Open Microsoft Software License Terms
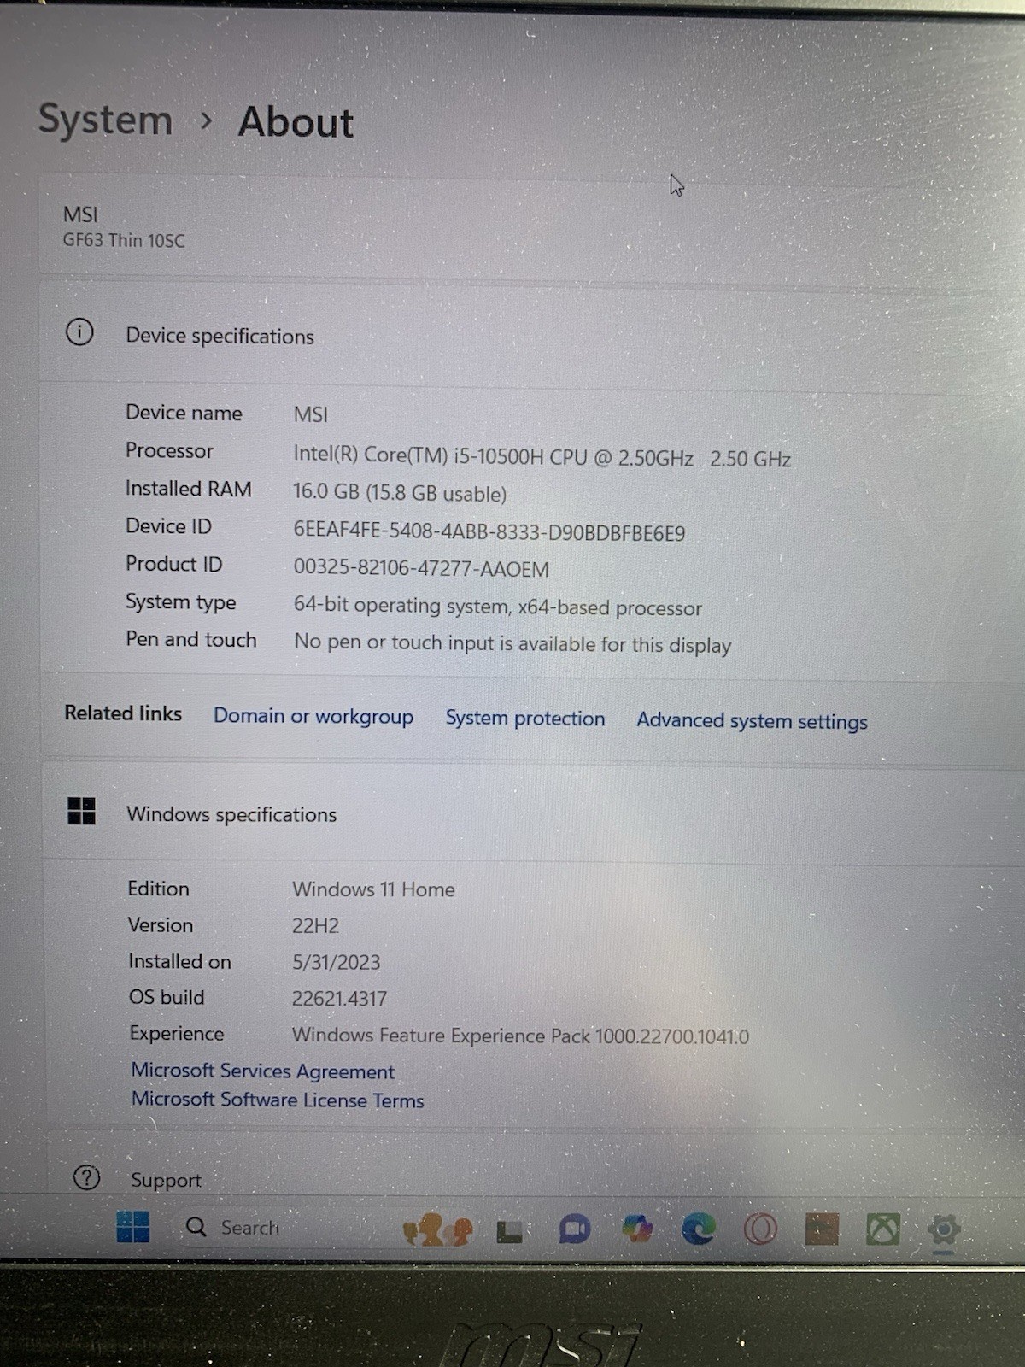This screenshot has width=1025, height=1367. [278, 1100]
